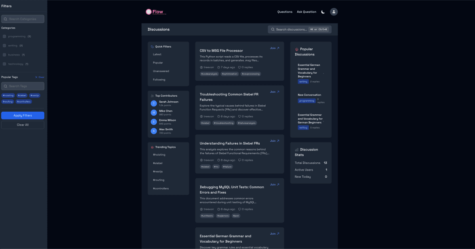Open the user profile avatar menu
This screenshot has width=475, height=249.
(334, 12)
